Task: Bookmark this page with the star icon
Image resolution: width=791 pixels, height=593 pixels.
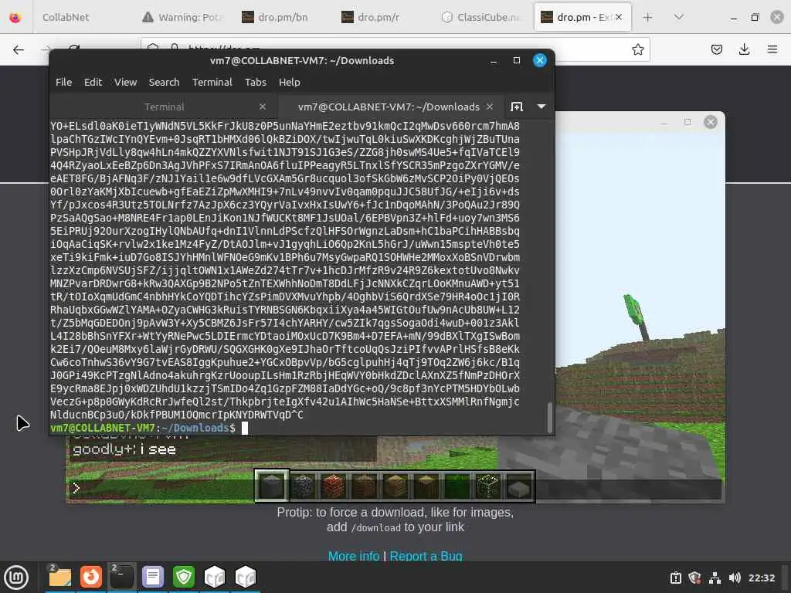Action: tap(637, 49)
